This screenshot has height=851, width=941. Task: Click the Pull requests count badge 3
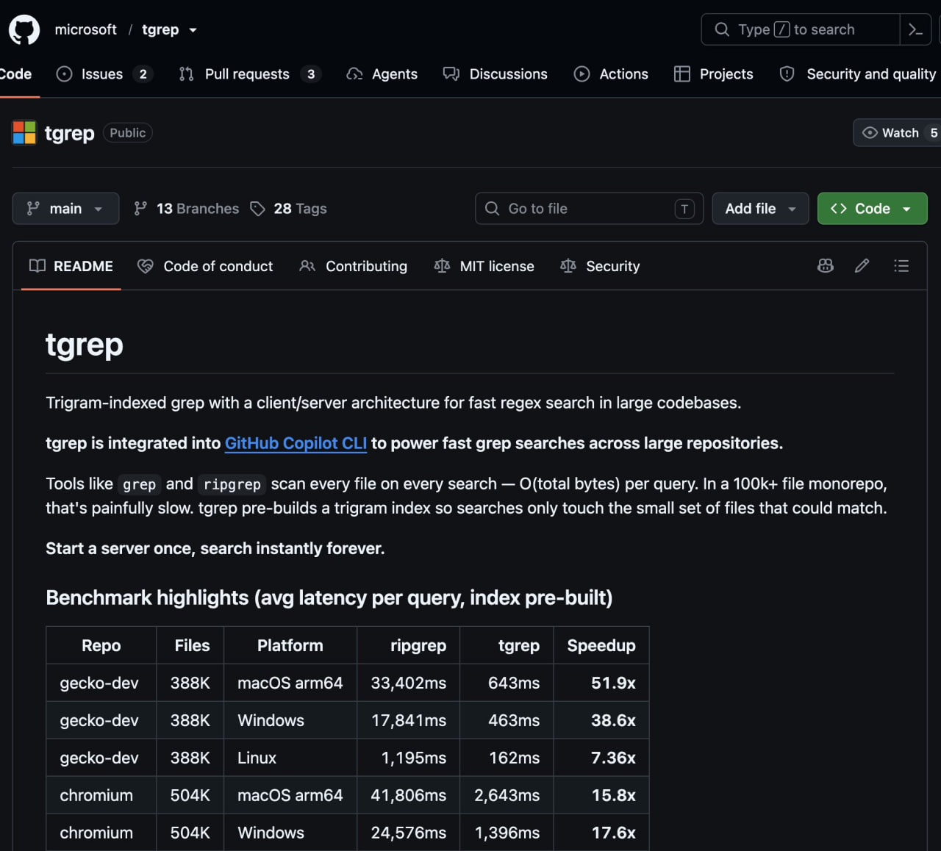click(x=311, y=74)
